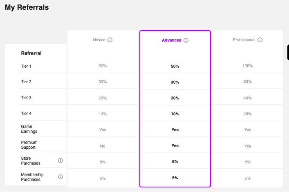Show info for Membership Purchases row
Screen dimensions: 289x196
[x=60, y=177]
